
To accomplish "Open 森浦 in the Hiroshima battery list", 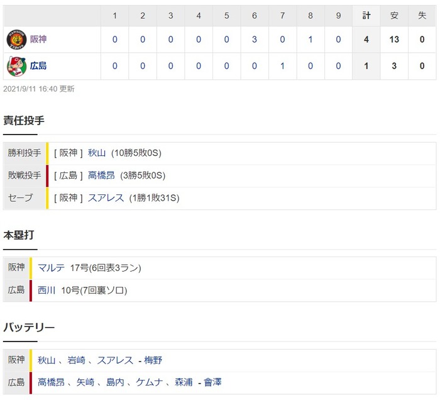I will tap(184, 382).
